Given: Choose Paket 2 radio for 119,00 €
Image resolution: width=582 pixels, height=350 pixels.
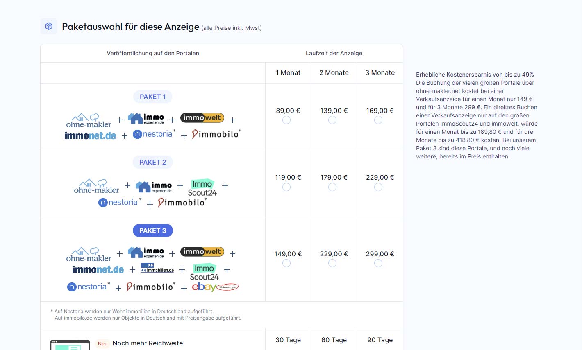Looking at the screenshot, I should [286, 187].
